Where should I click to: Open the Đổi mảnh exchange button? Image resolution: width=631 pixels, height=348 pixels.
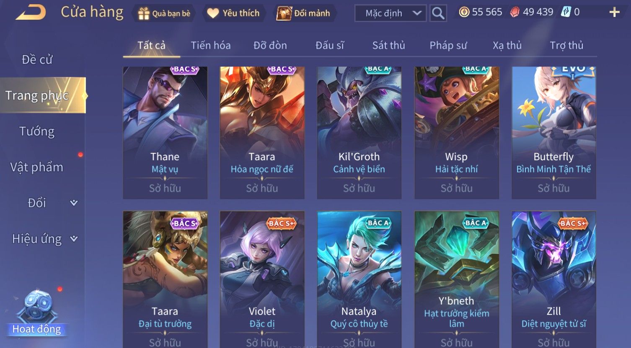pyautogui.click(x=304, y=13)
